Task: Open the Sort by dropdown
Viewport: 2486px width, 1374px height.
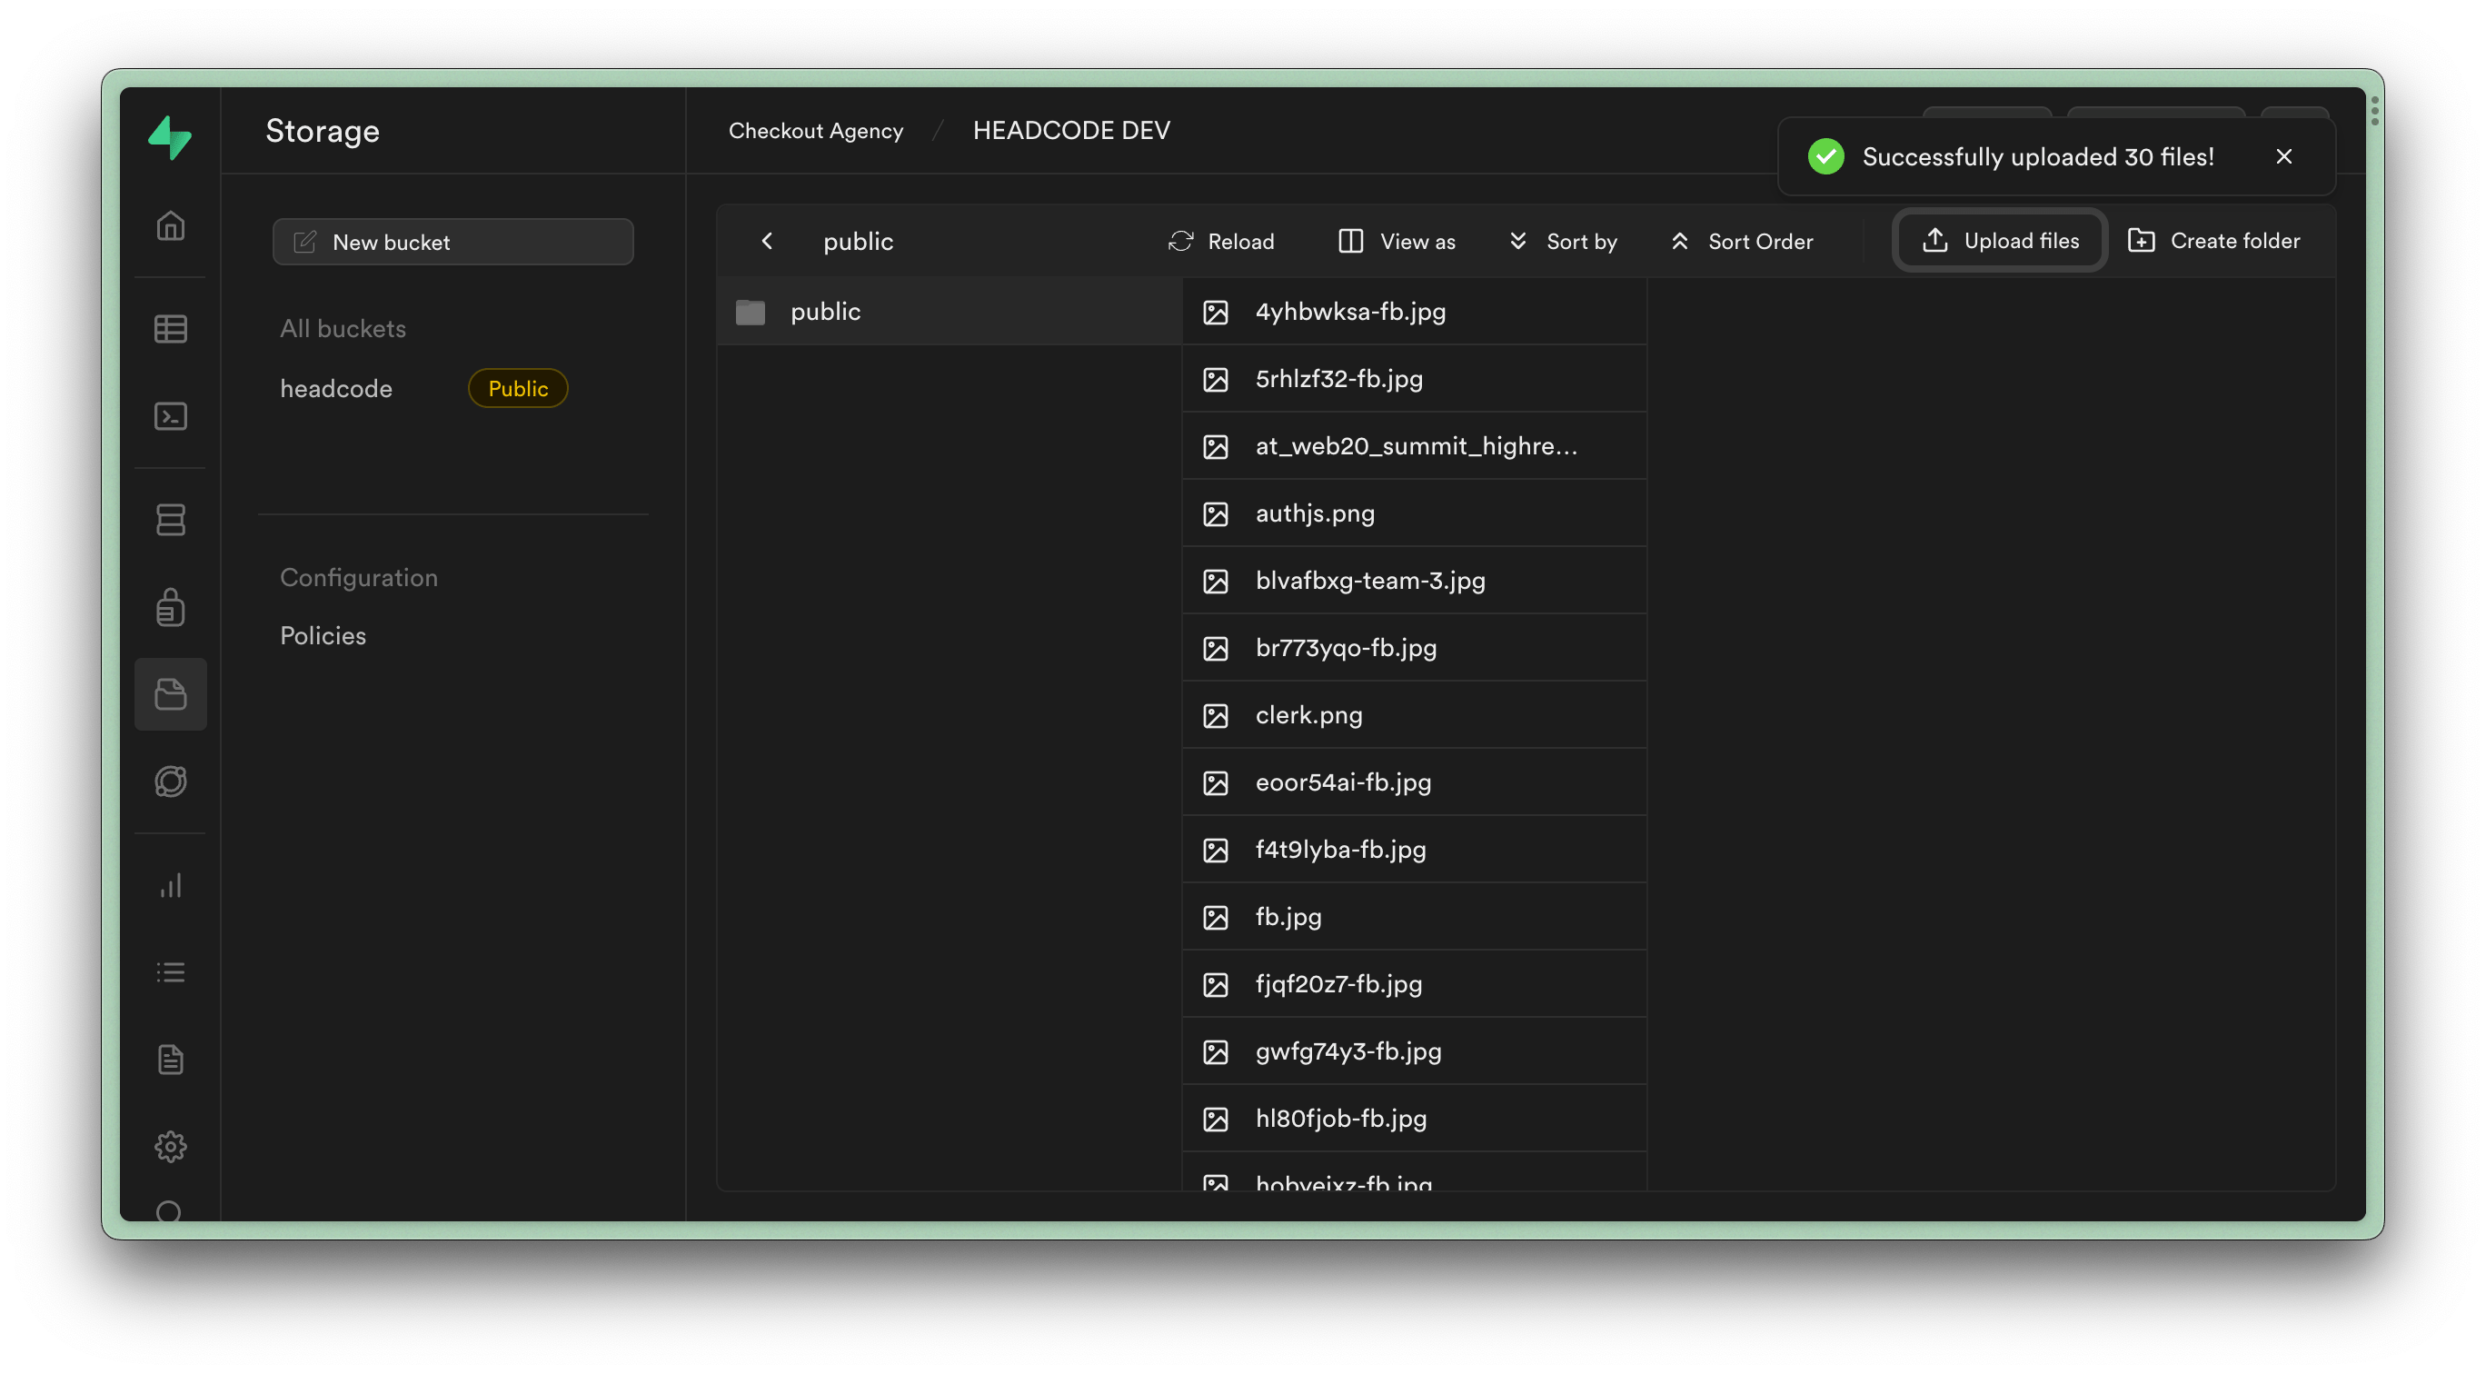Action: tap(1563, 241)
